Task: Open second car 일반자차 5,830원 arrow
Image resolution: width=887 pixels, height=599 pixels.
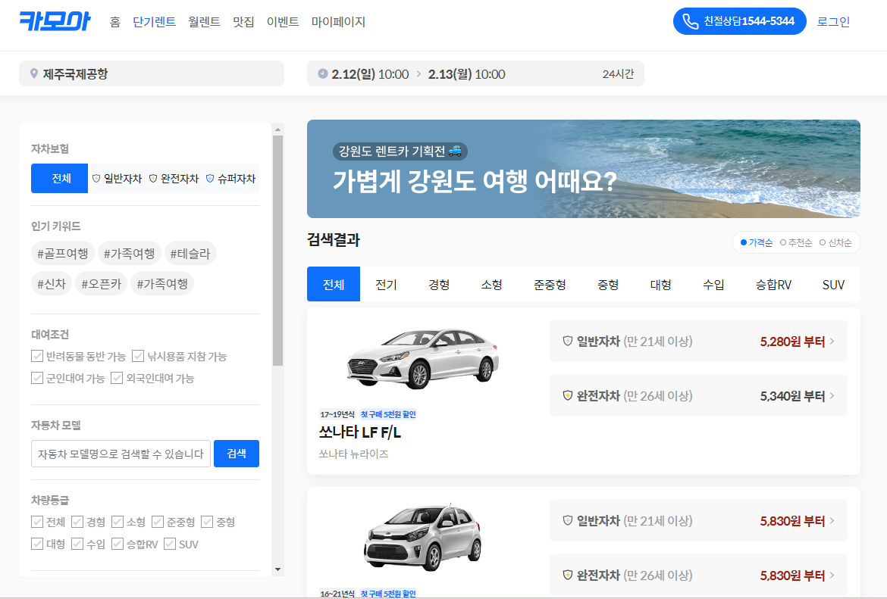Action: [x=832, y=520]
